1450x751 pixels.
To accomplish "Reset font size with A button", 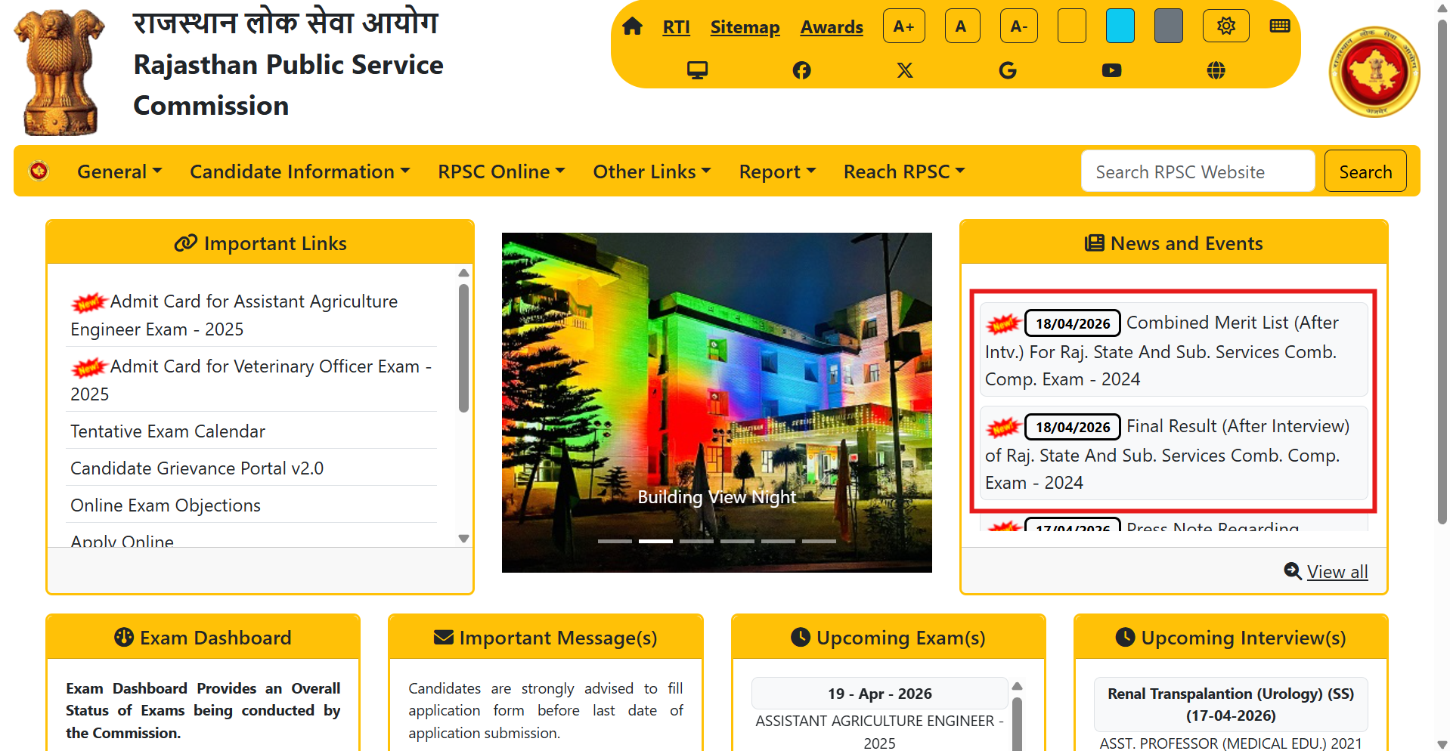I will pos(962,26).
